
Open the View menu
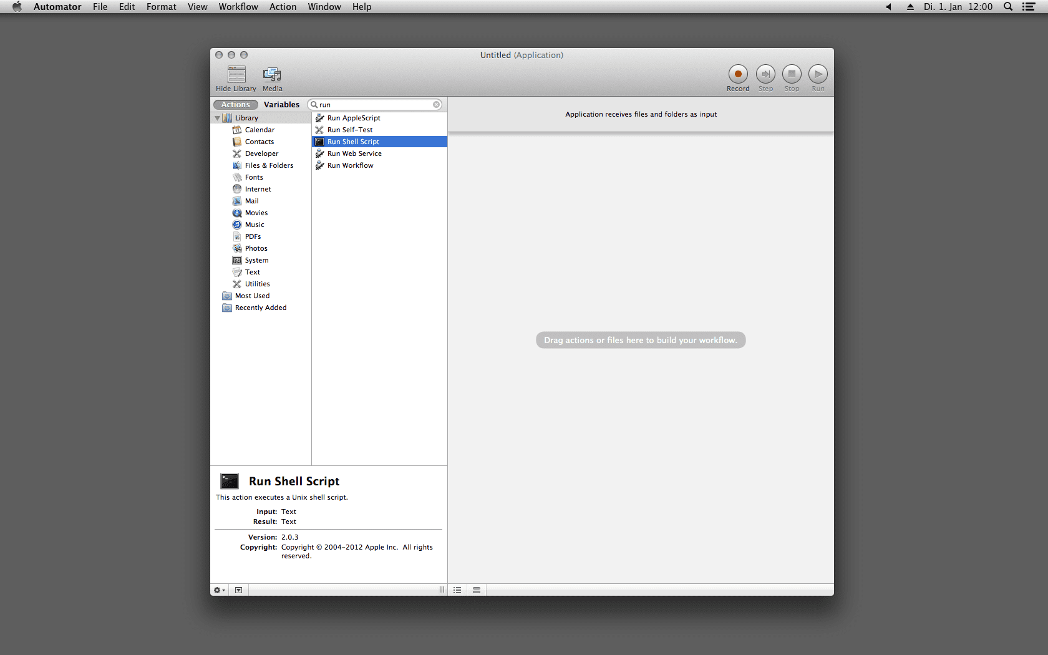(197, 7)
